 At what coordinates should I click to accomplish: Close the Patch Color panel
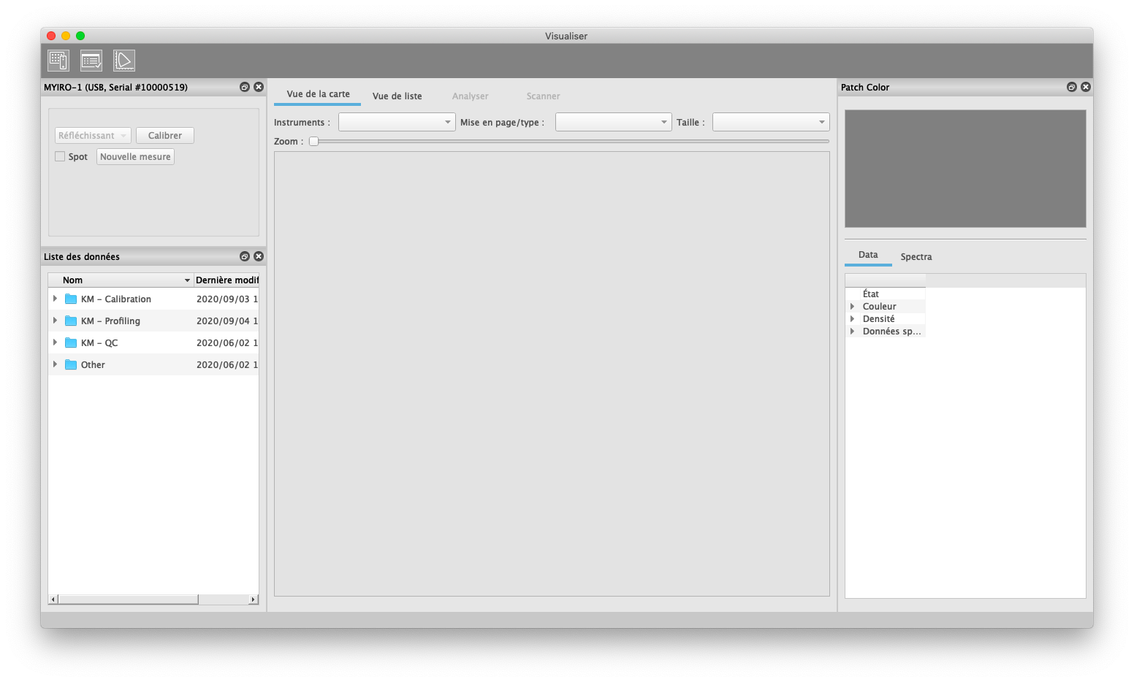coord(1086,87)
